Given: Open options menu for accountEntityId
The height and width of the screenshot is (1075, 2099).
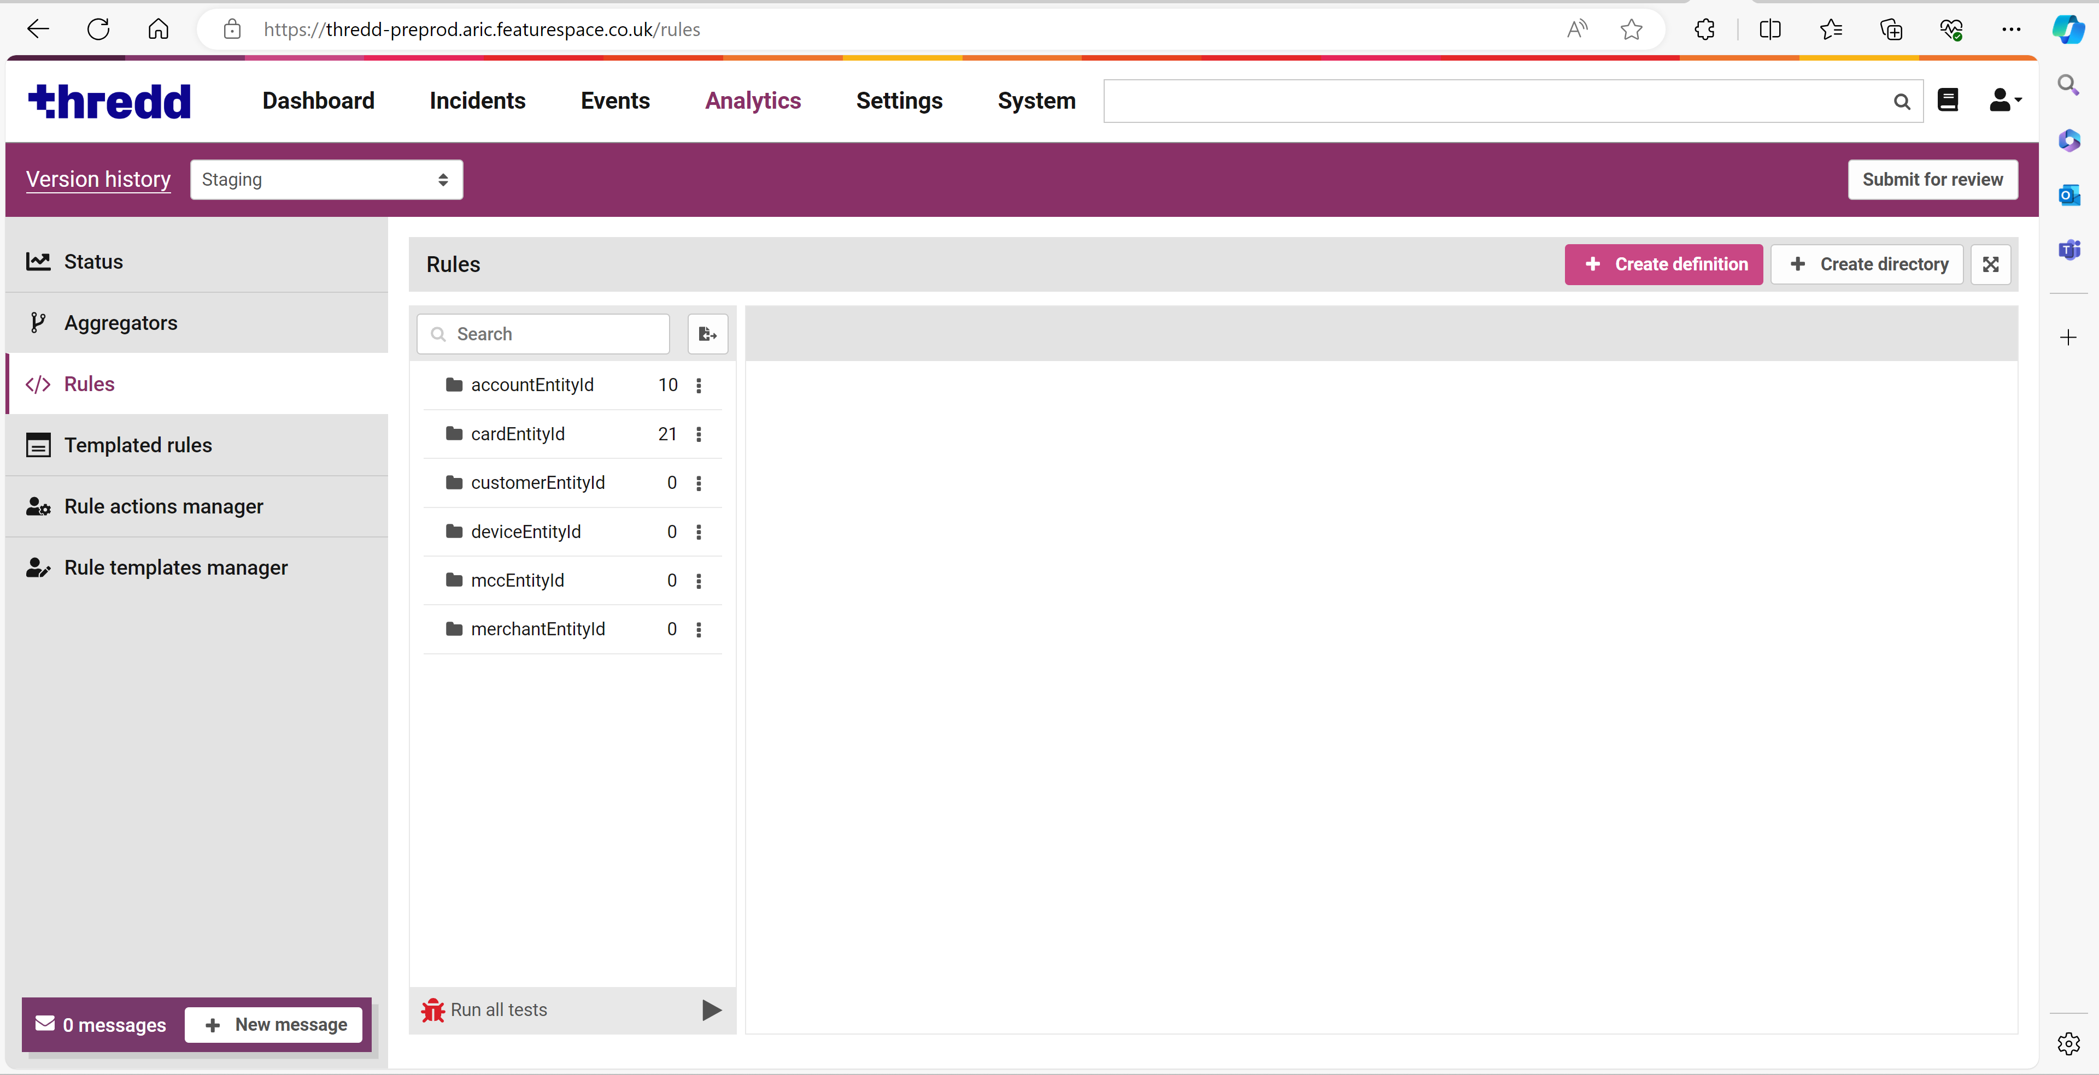Looking at the screenshot, I should (699, 385).
